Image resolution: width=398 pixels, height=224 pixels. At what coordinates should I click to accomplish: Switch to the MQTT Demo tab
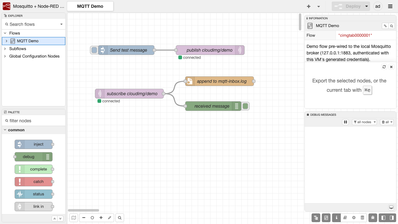click(x=90, y=6)
